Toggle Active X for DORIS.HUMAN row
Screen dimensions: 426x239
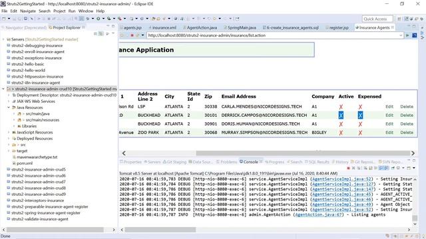click(341, 124)
